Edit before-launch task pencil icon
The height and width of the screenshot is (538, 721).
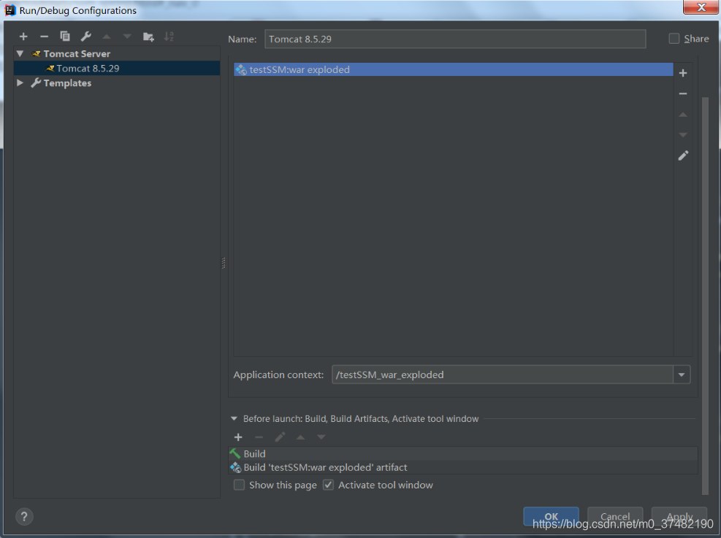click(280, 437)
